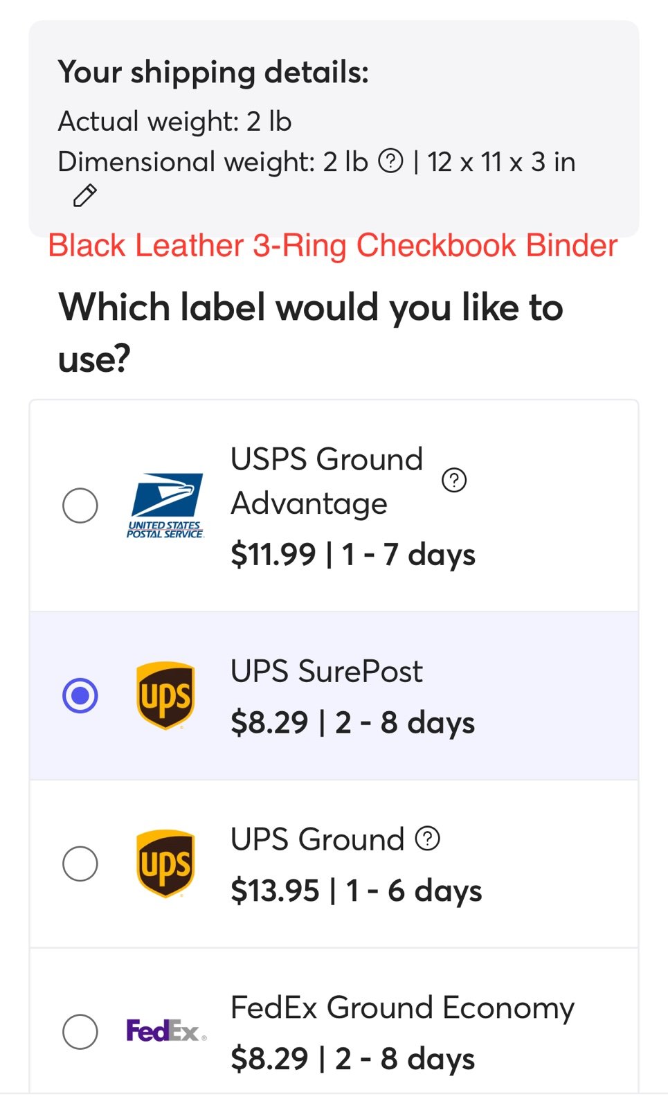
Task: Click the Actual weight 2 lb line
Action: (x=175, y=121)
